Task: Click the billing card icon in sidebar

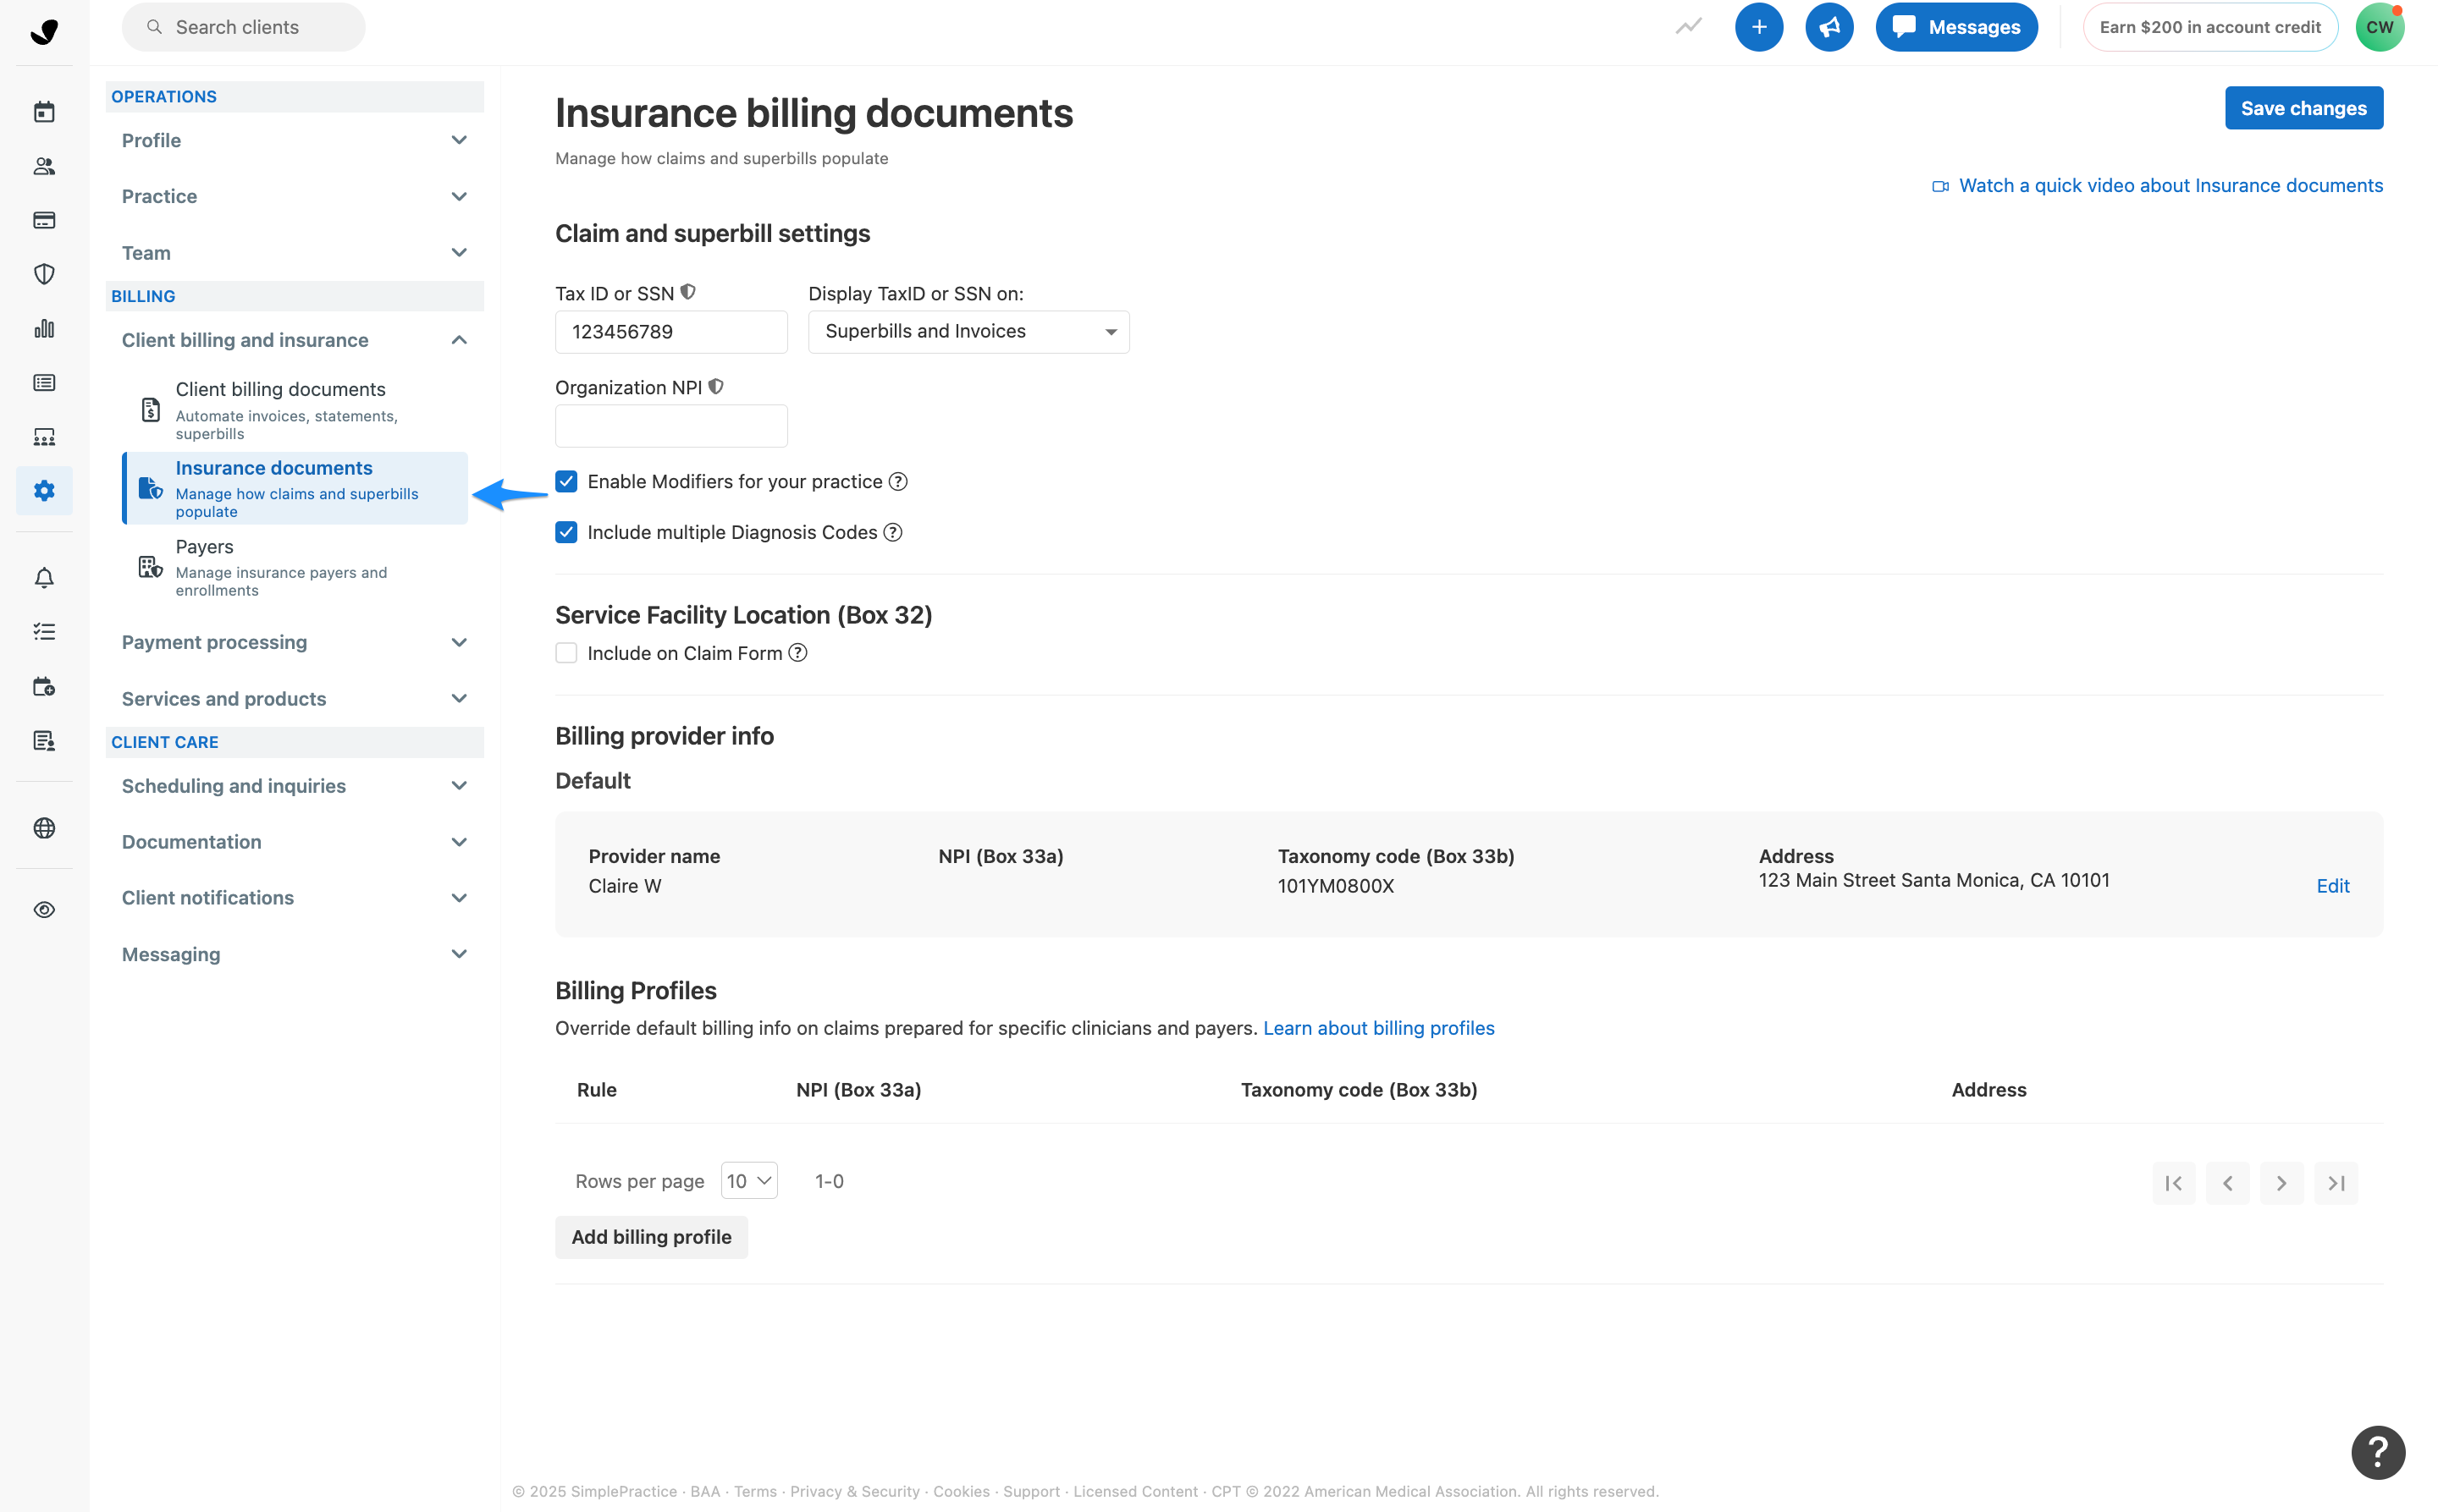Action: pyautogui.click(x=44, y=220)
